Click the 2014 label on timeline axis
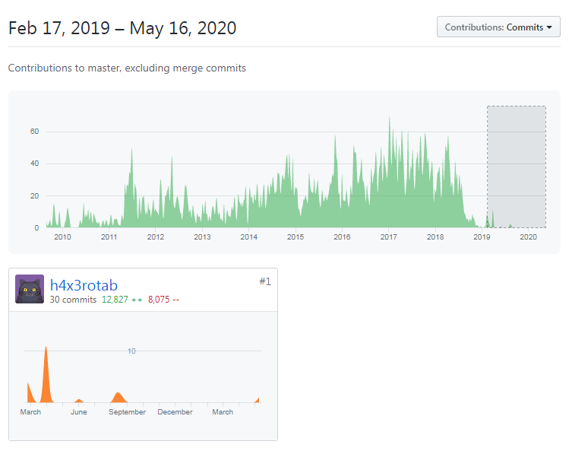The image size is (572, 454). [248, 237]
